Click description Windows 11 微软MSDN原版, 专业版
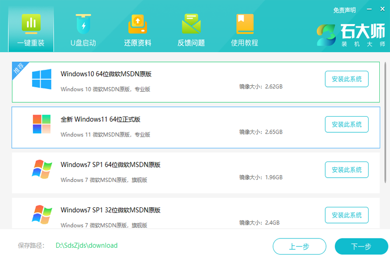 (x=105, y=134)
